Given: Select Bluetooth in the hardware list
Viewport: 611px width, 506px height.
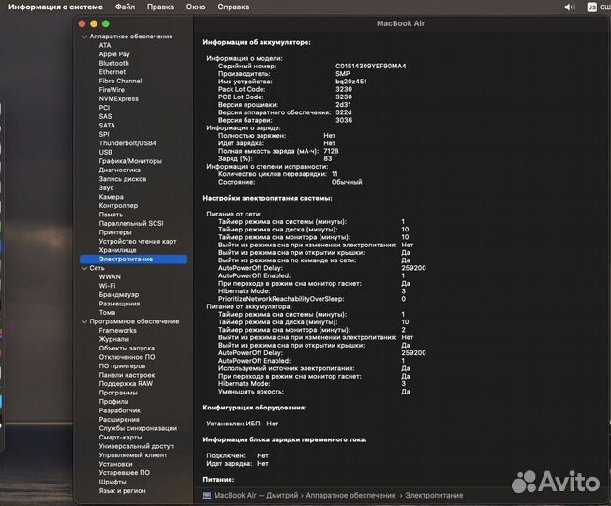Looking at the screenshot, I should [113, 63].
